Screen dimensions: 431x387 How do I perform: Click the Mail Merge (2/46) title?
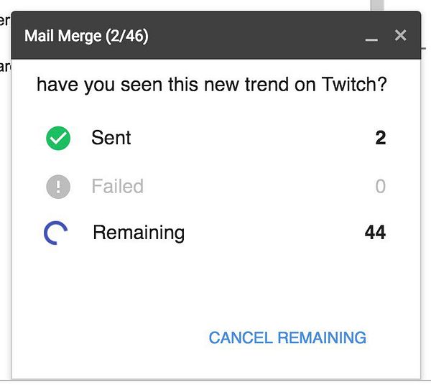86,36
